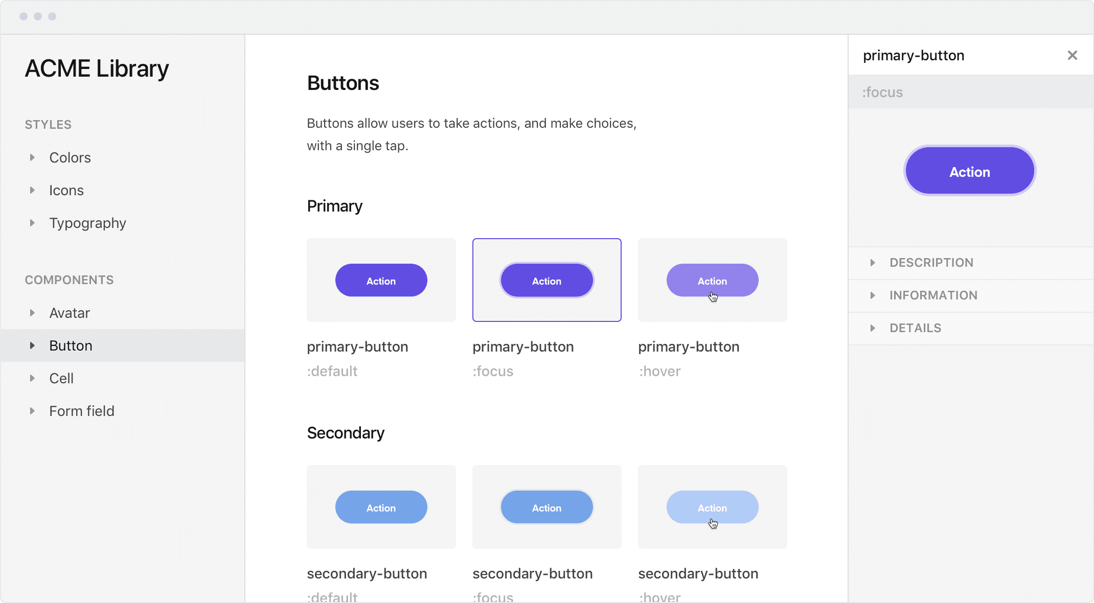
Task: Expand the Avatar tree arrow
Action: (x=32, y=313)
